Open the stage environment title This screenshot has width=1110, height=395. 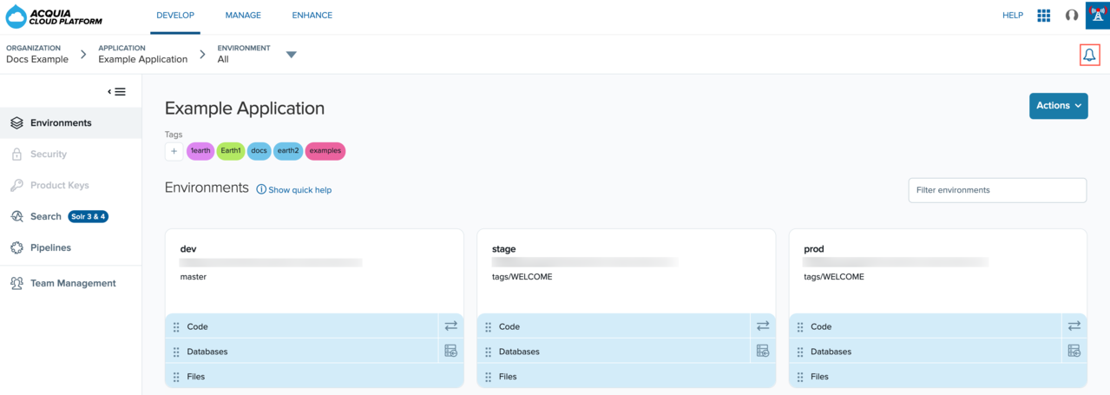504,249
